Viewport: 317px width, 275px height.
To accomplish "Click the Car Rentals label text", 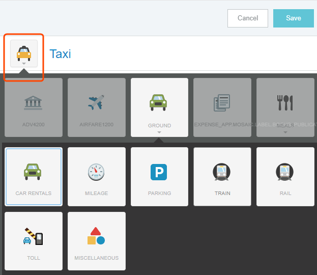I will (x=34, y=194).
